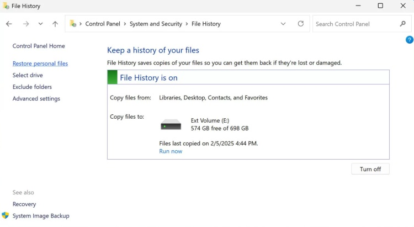Click the Turn off button
414x227 pixels.
370,169
